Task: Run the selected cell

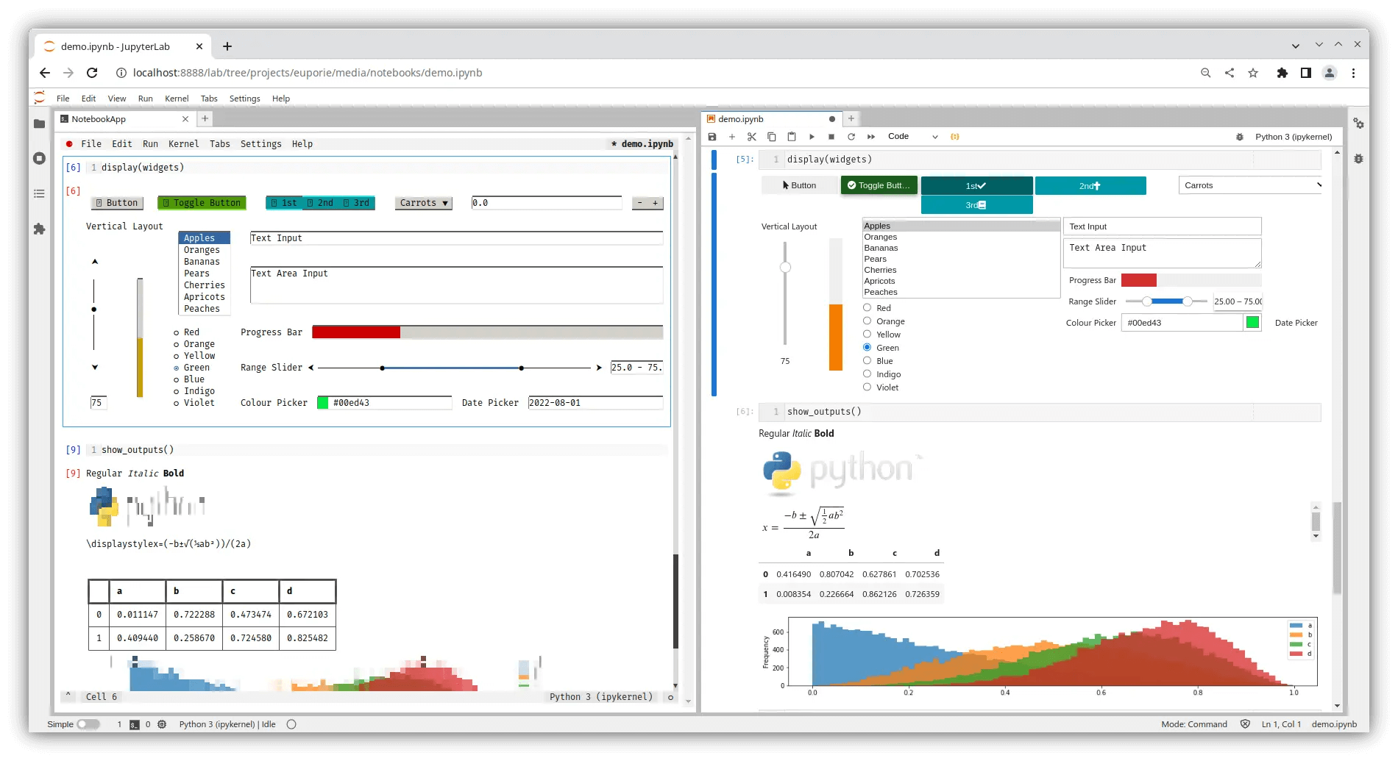Action: click(812, 137)
